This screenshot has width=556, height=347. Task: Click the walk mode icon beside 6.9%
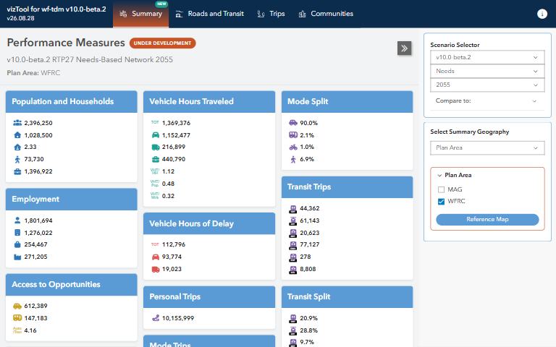[x=293, y=159]
